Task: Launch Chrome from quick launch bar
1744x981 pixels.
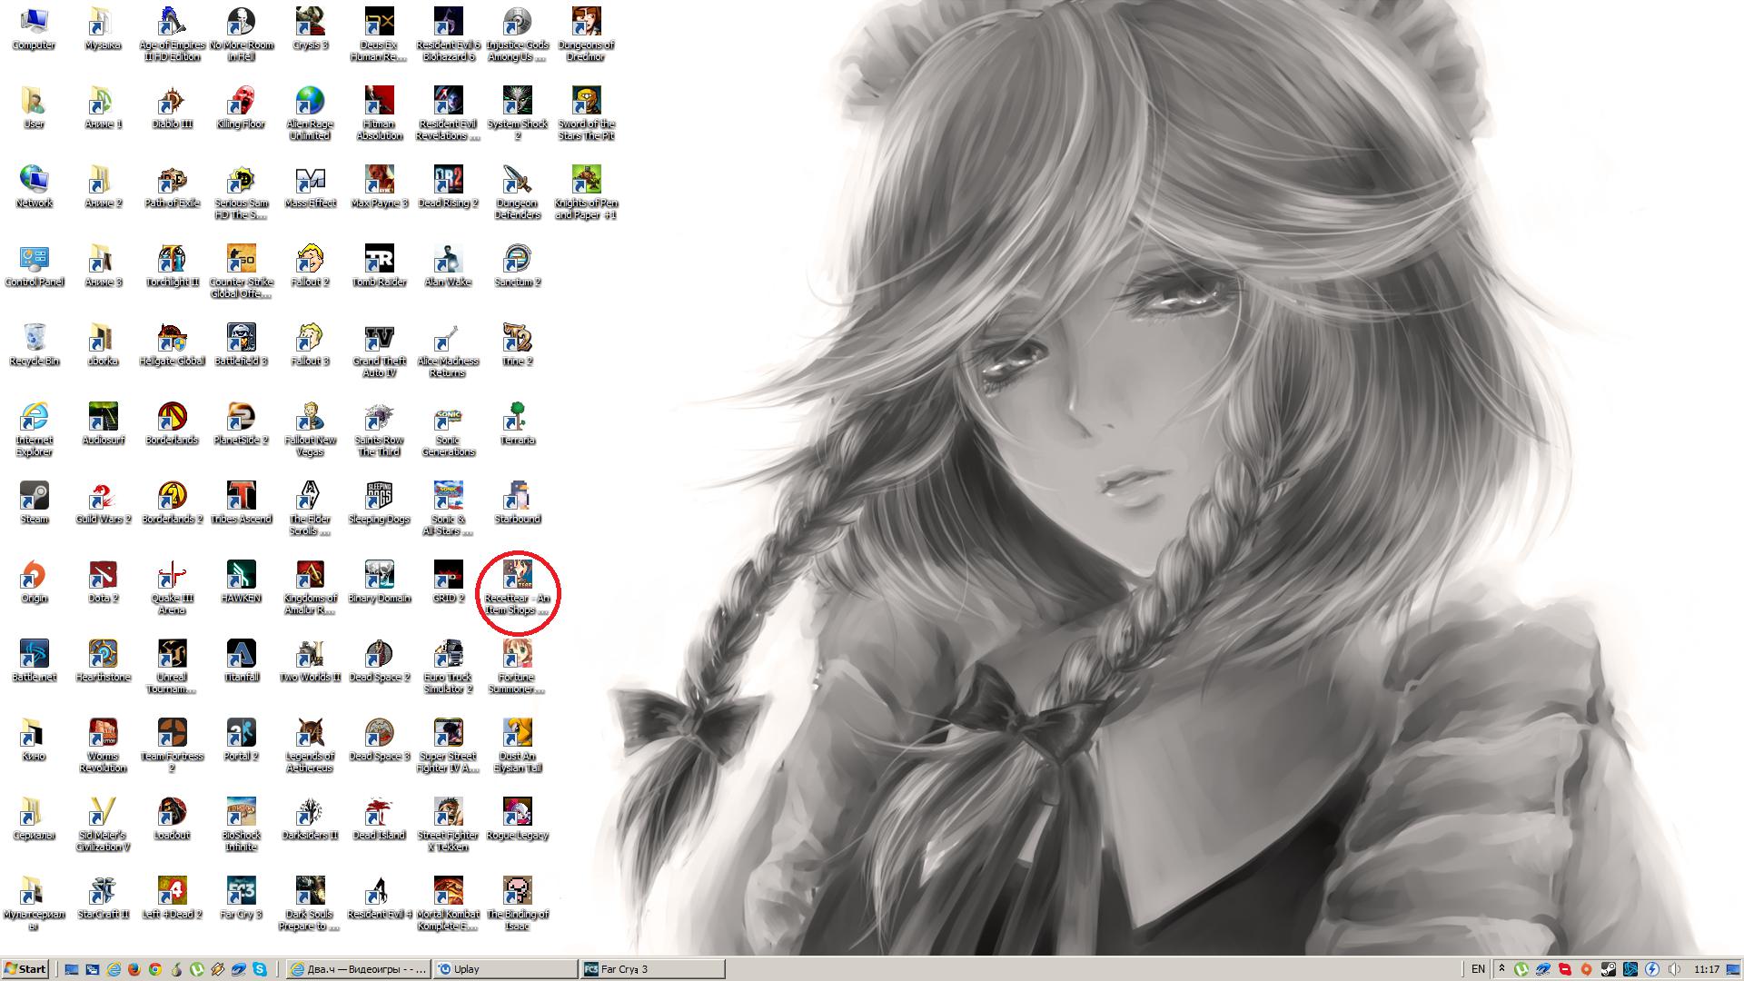Action: (x=155, y=969)
